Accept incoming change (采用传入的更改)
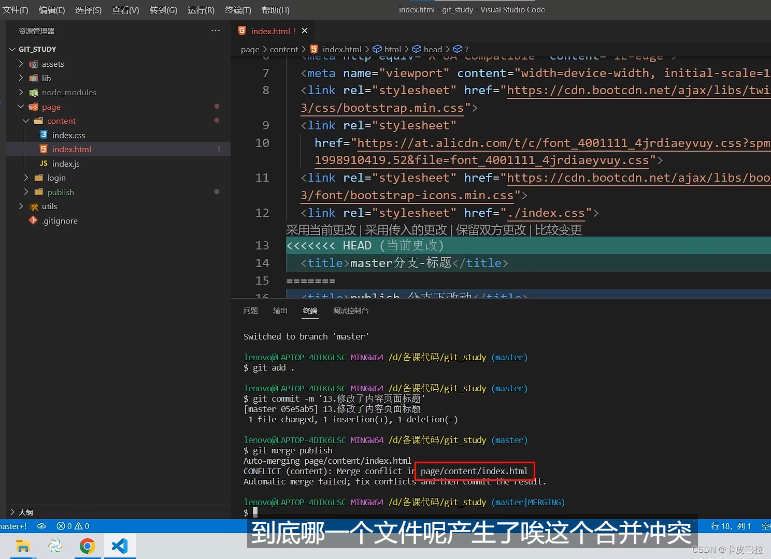771x559 pixels. (x=406, y=230)
